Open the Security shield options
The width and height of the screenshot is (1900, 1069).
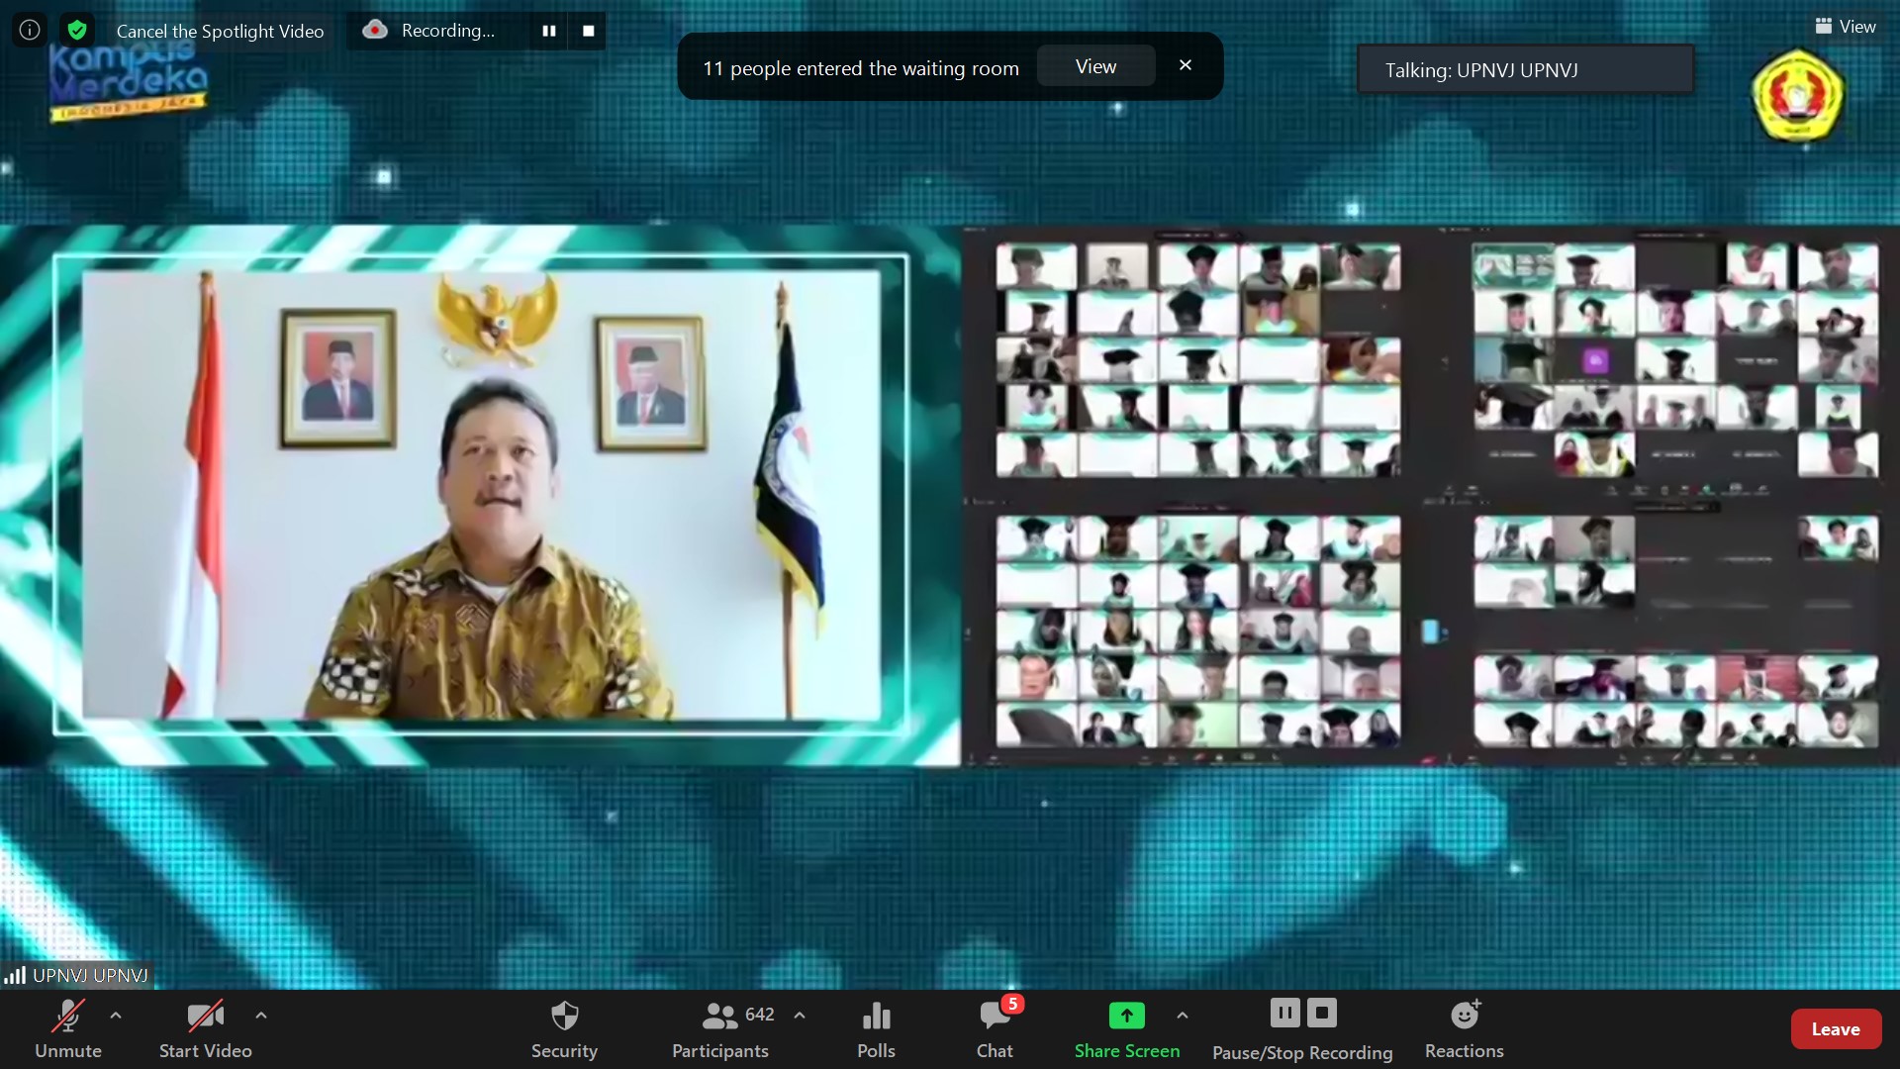(564, 1028)
